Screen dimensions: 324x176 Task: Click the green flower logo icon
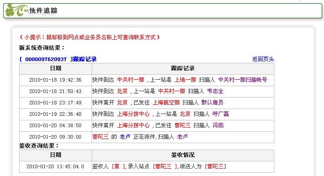pos(16,10)
